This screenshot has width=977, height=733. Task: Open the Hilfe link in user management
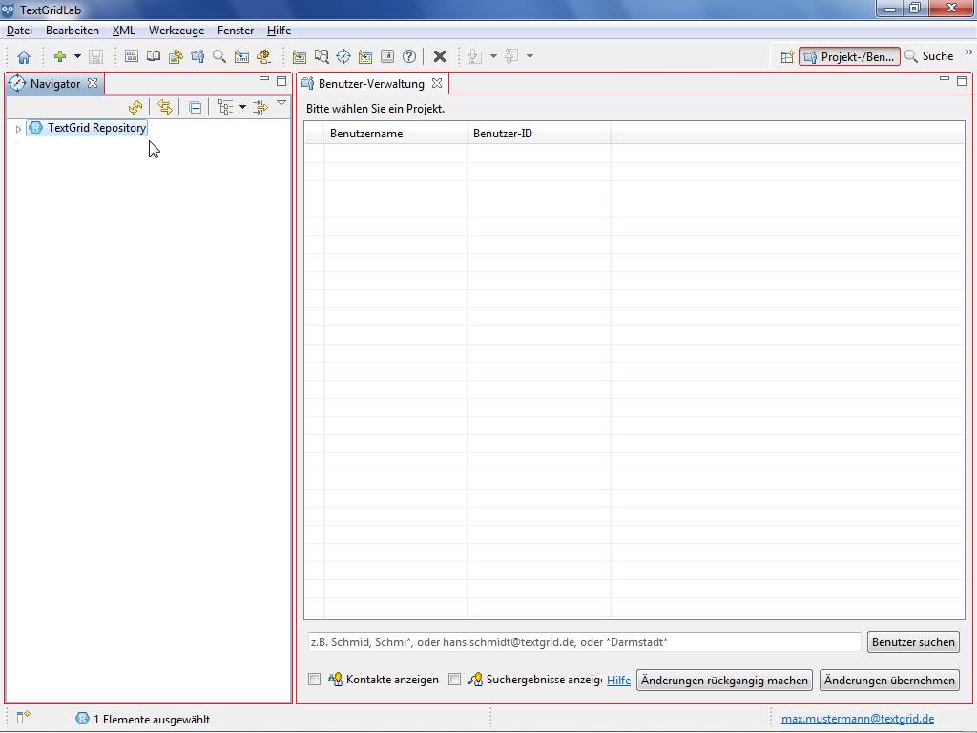pyautogui.click(x=618, y=681)
